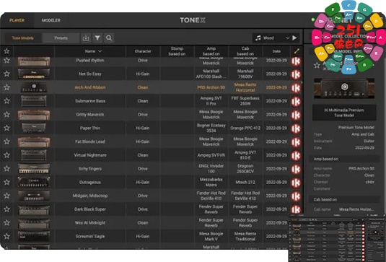Screen dimensions: 386x262
Task: Select the Paper Thin tone name
Action: 90,128
